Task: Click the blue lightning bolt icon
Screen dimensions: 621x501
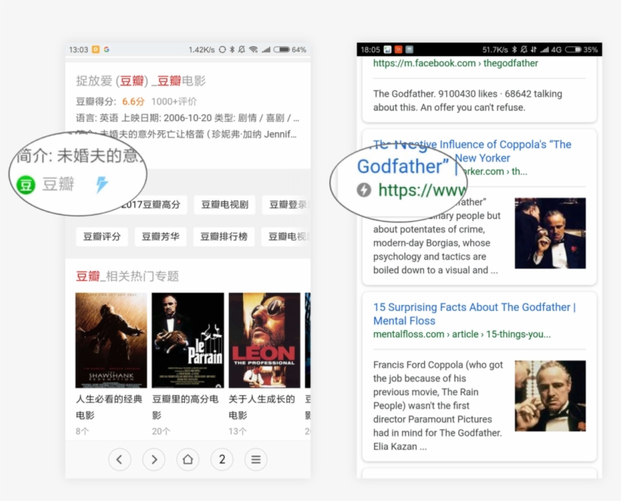Action: coord(101,184)
